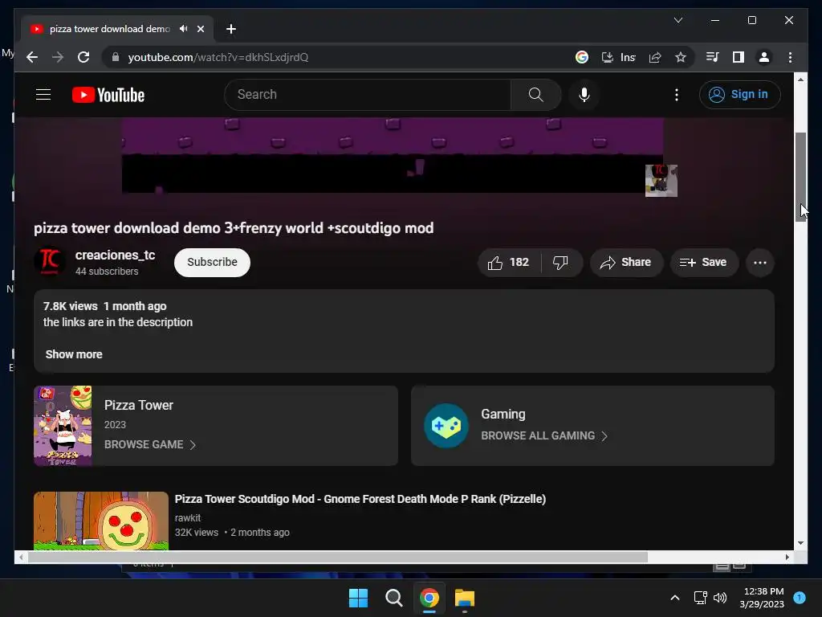Open Chrome media controls icon
Viewport: 822px width, 617px height.
[x=712, y=57]
